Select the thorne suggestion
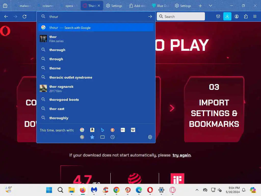 [96, 68]
